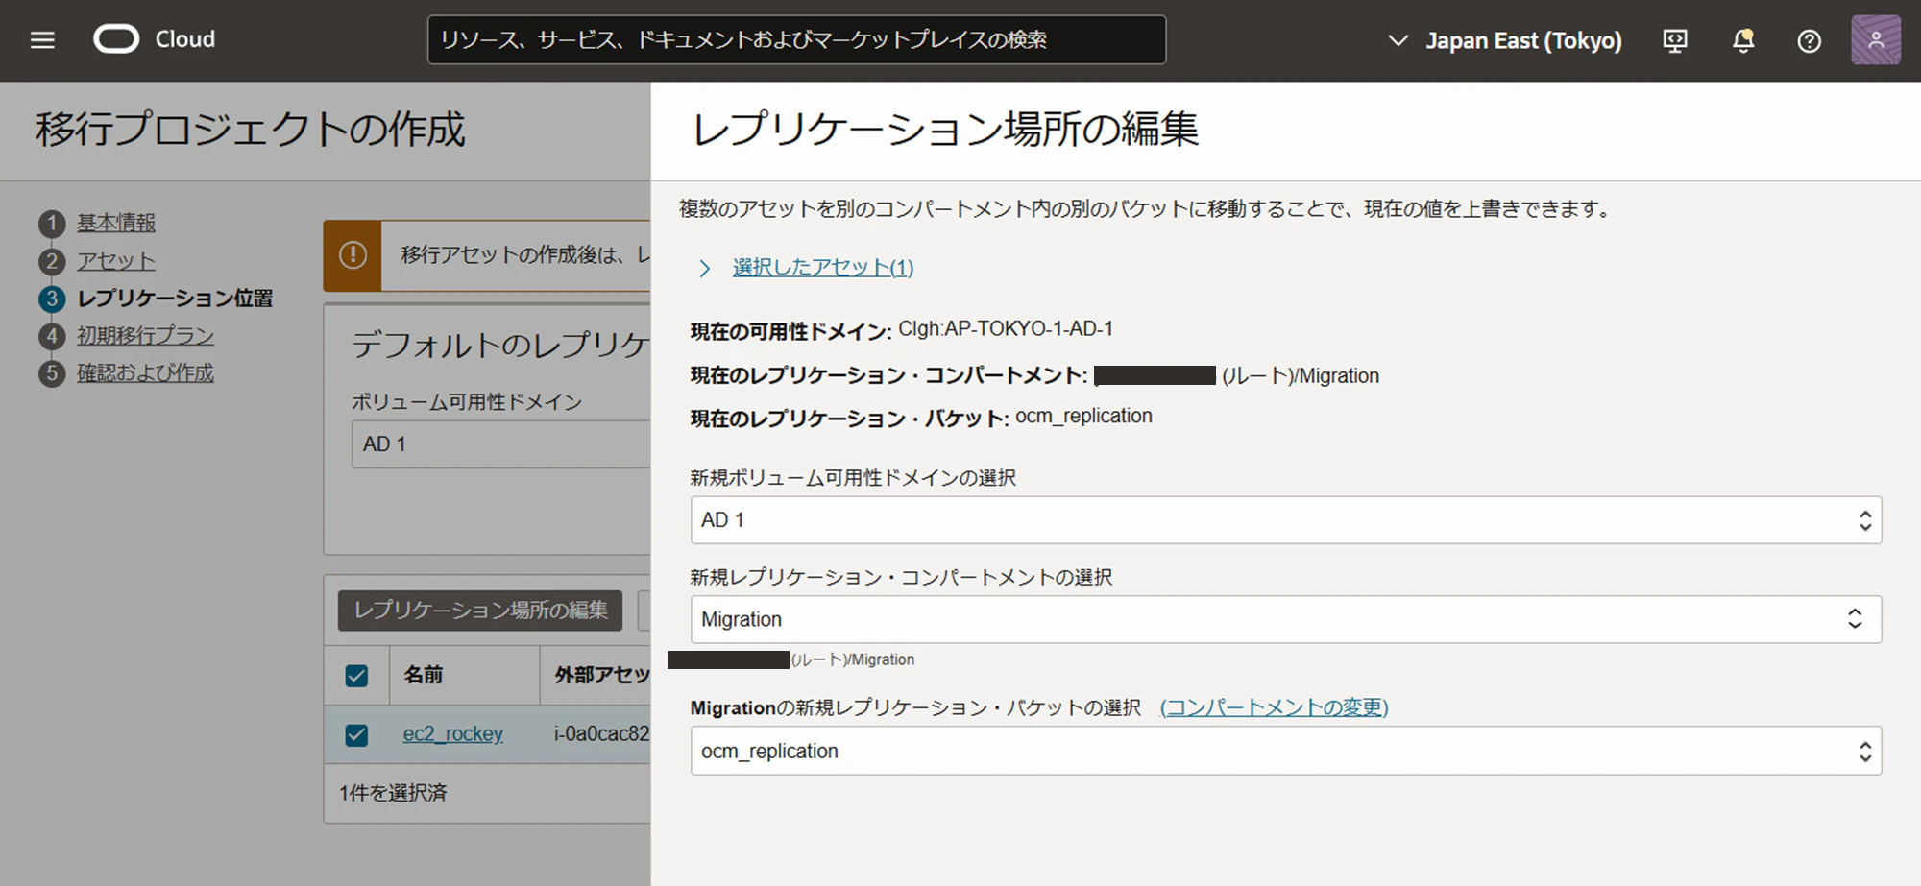Open the hamburger navigation menu
Screen dimensions: 1921x886
coord(42,40)
